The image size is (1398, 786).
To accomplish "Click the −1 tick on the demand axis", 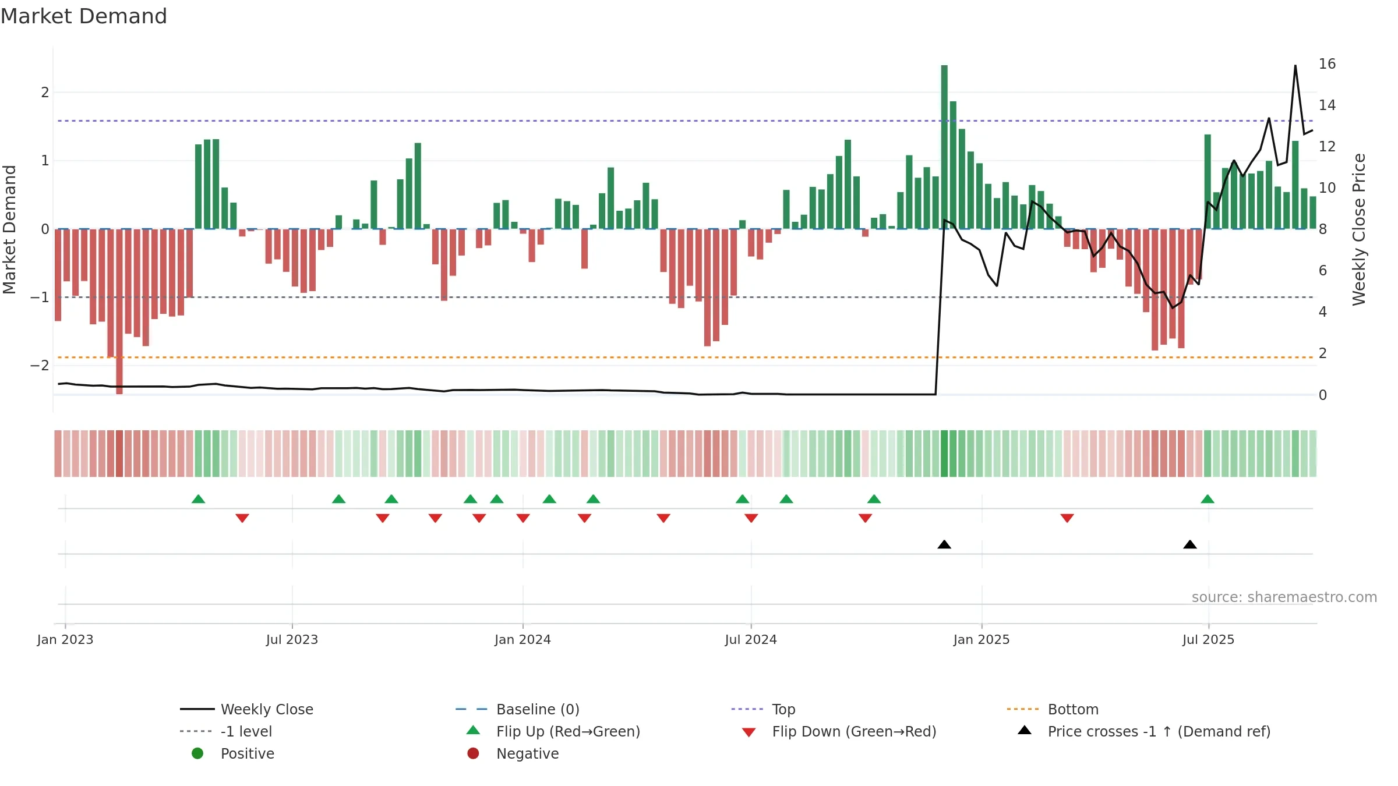I will 40,298.
